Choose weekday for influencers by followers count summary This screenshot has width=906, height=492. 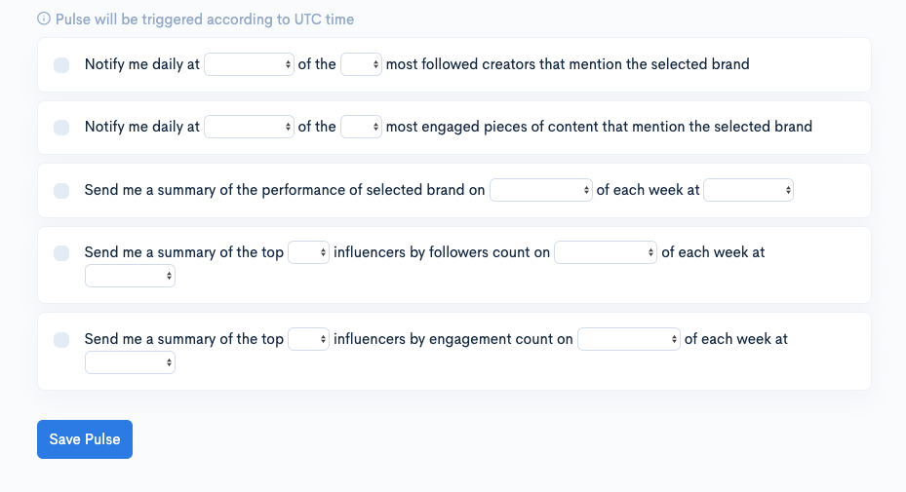[x=606, y=252]
